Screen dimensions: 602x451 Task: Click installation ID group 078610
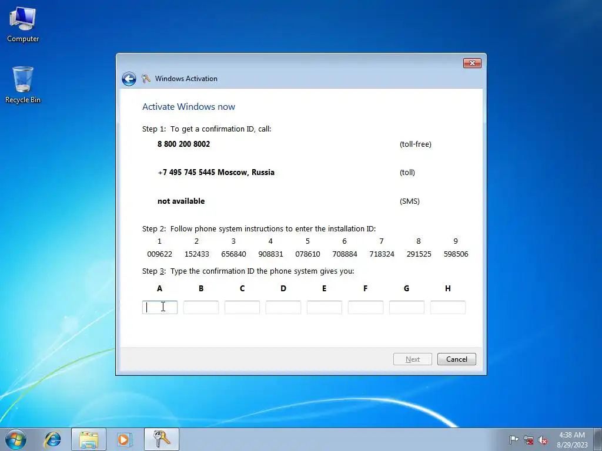coord(307,254)
